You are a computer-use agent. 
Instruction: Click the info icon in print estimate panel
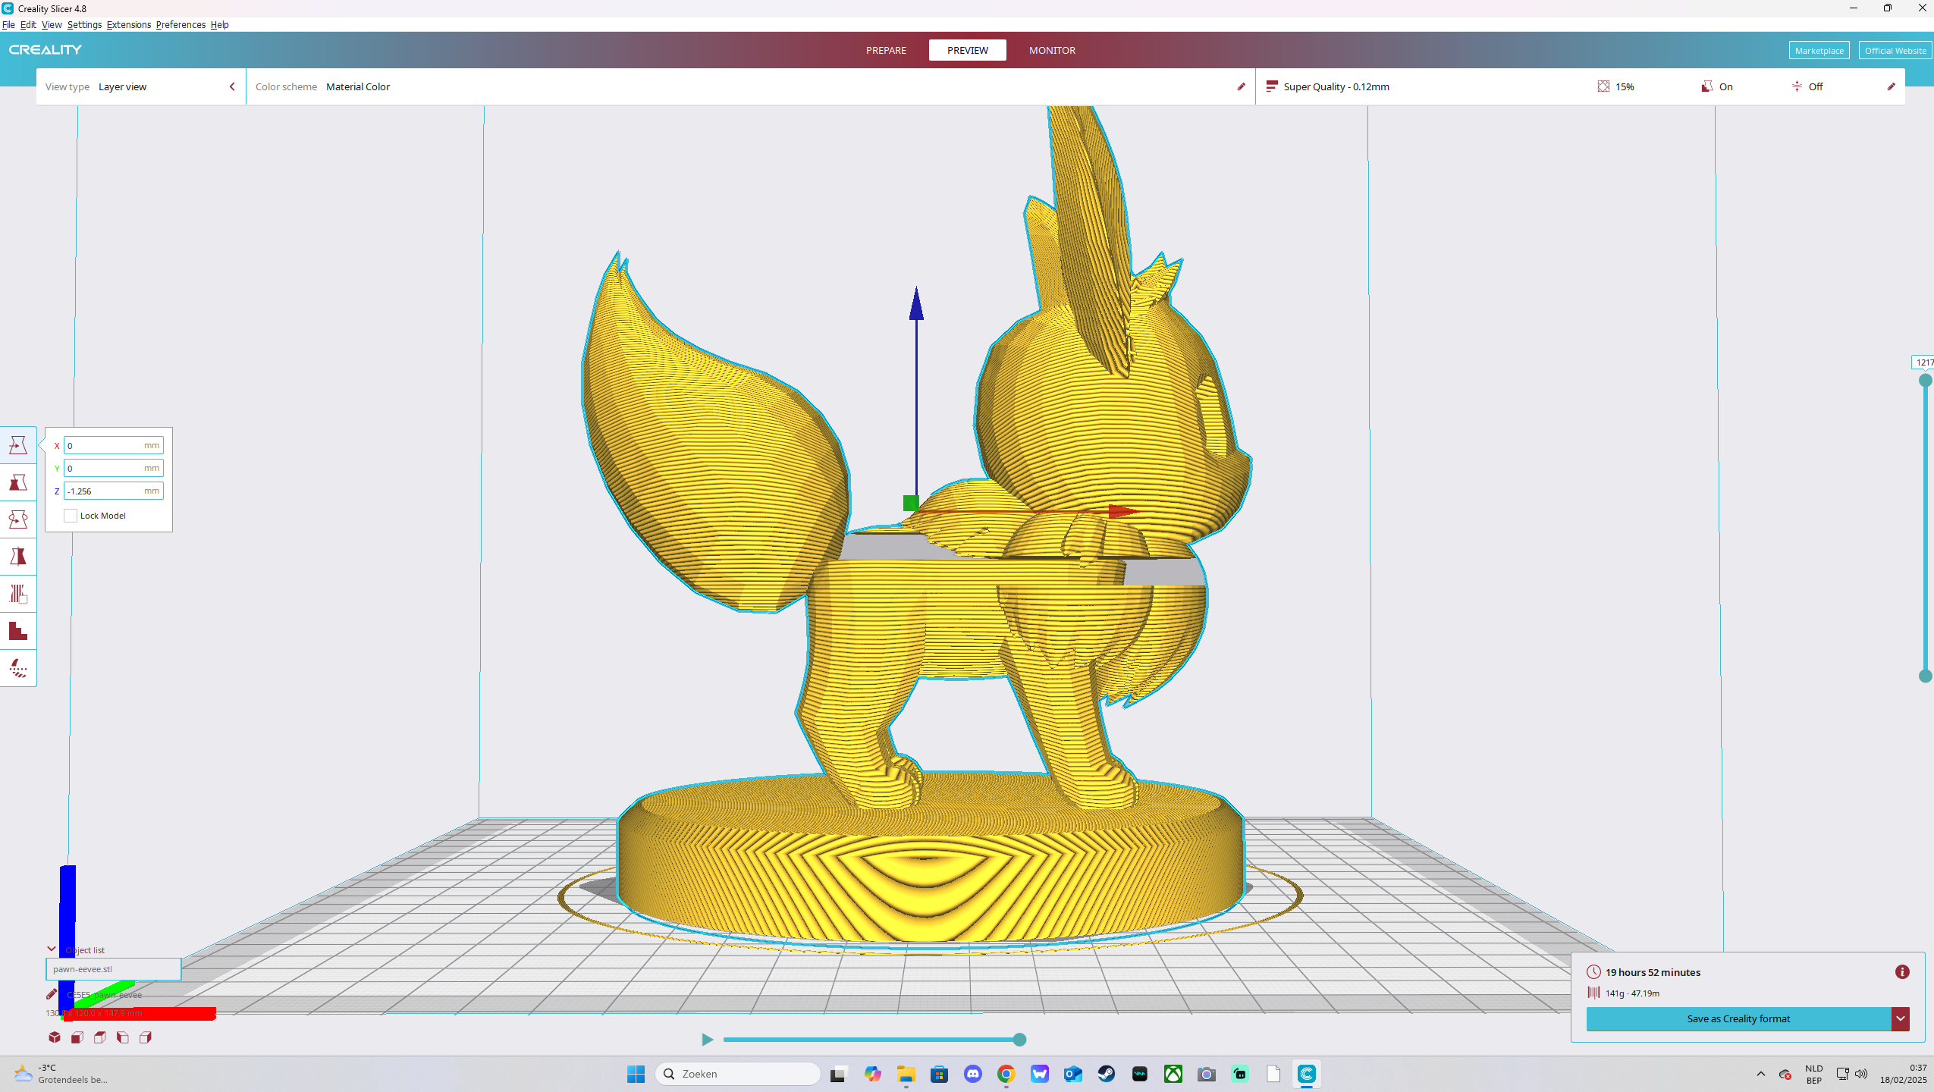(1902, 972)
